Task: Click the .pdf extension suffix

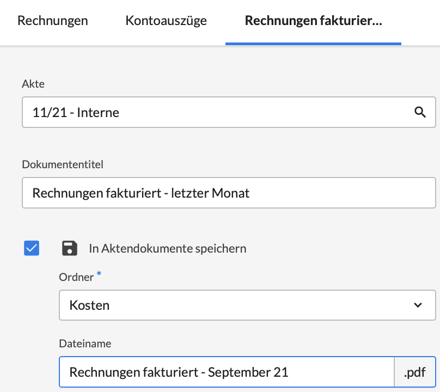Action: coord(415,372)
